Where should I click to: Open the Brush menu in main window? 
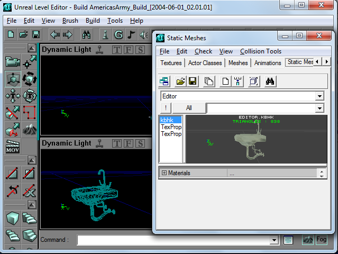(x=70, y=21)
